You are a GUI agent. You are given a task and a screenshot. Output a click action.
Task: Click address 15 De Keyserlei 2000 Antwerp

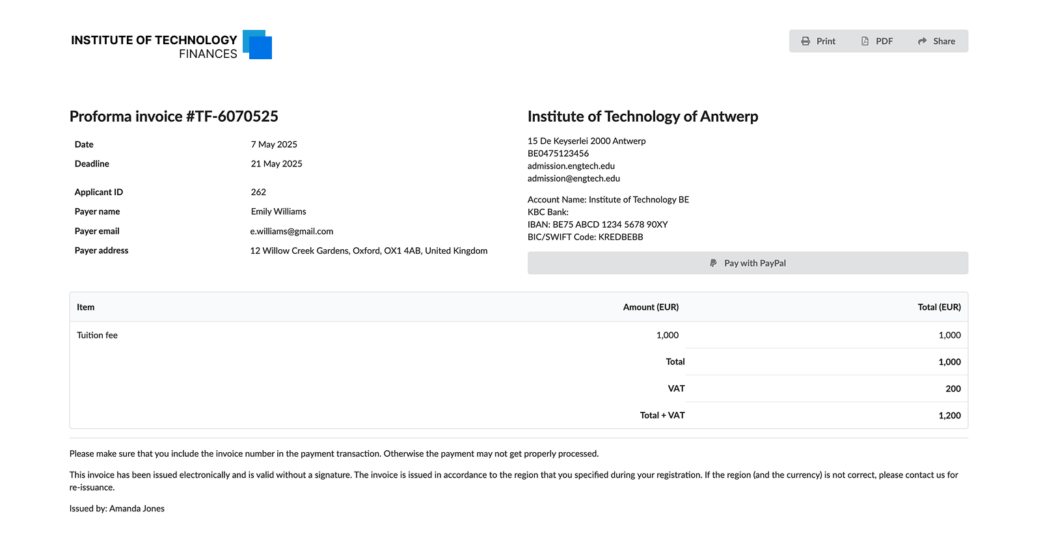click(x=586, y=141)
